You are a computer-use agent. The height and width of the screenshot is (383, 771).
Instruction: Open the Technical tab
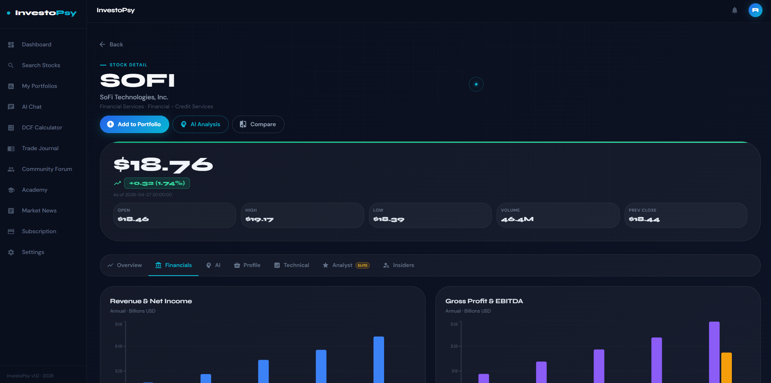click(292, 265)
